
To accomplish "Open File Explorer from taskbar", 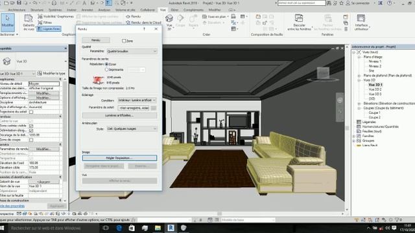I will coord(158,228).
